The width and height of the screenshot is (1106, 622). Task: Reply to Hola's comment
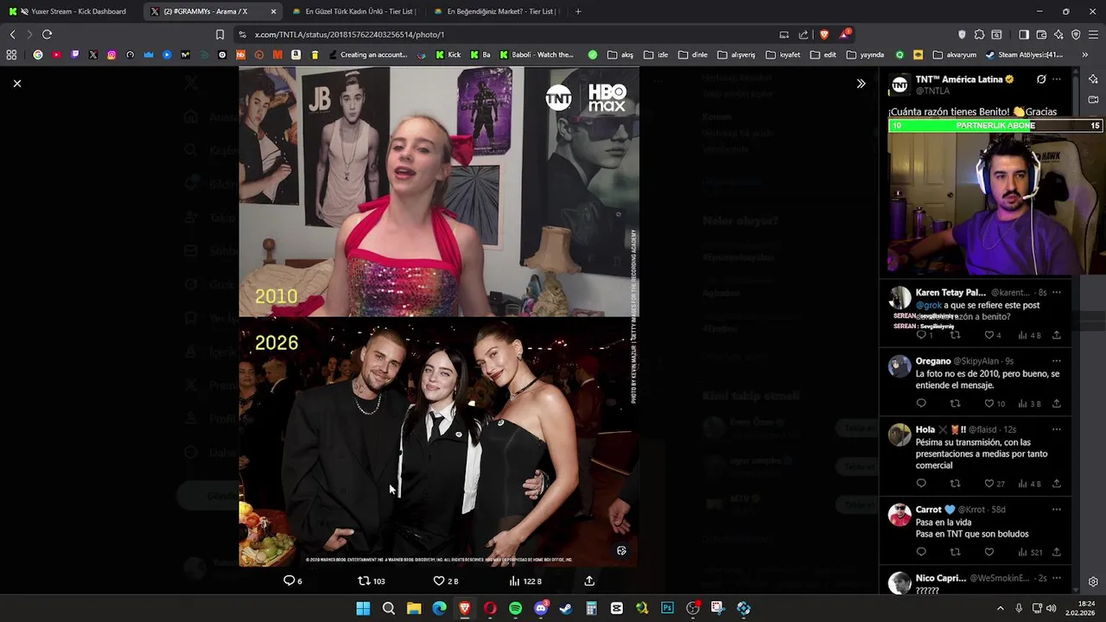[921, 484]
